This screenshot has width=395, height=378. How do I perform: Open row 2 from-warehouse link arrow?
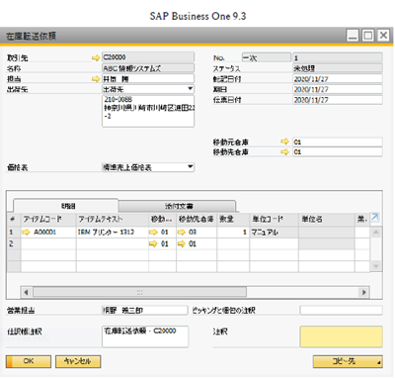[x=153, y=244]
